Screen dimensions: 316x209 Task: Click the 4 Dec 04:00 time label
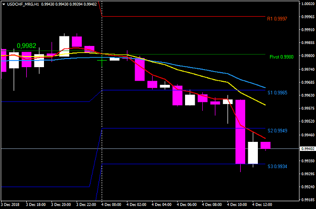[162, 204]
